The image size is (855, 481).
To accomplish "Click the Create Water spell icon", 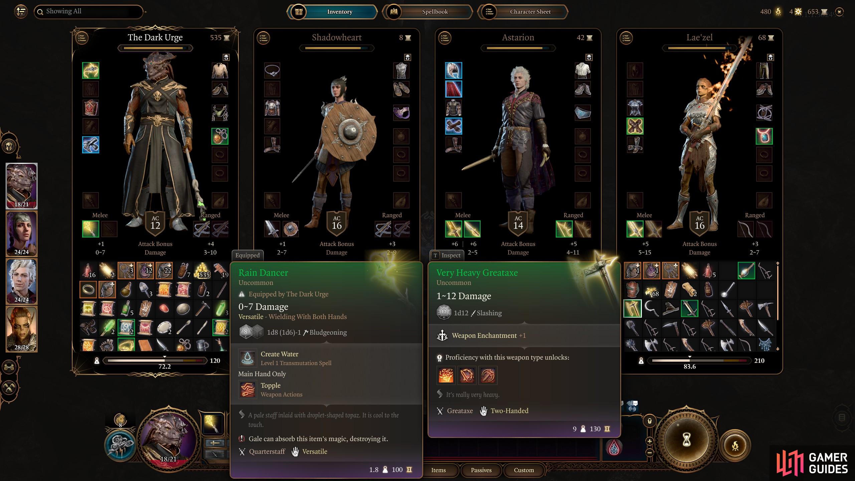I will 247,358.
